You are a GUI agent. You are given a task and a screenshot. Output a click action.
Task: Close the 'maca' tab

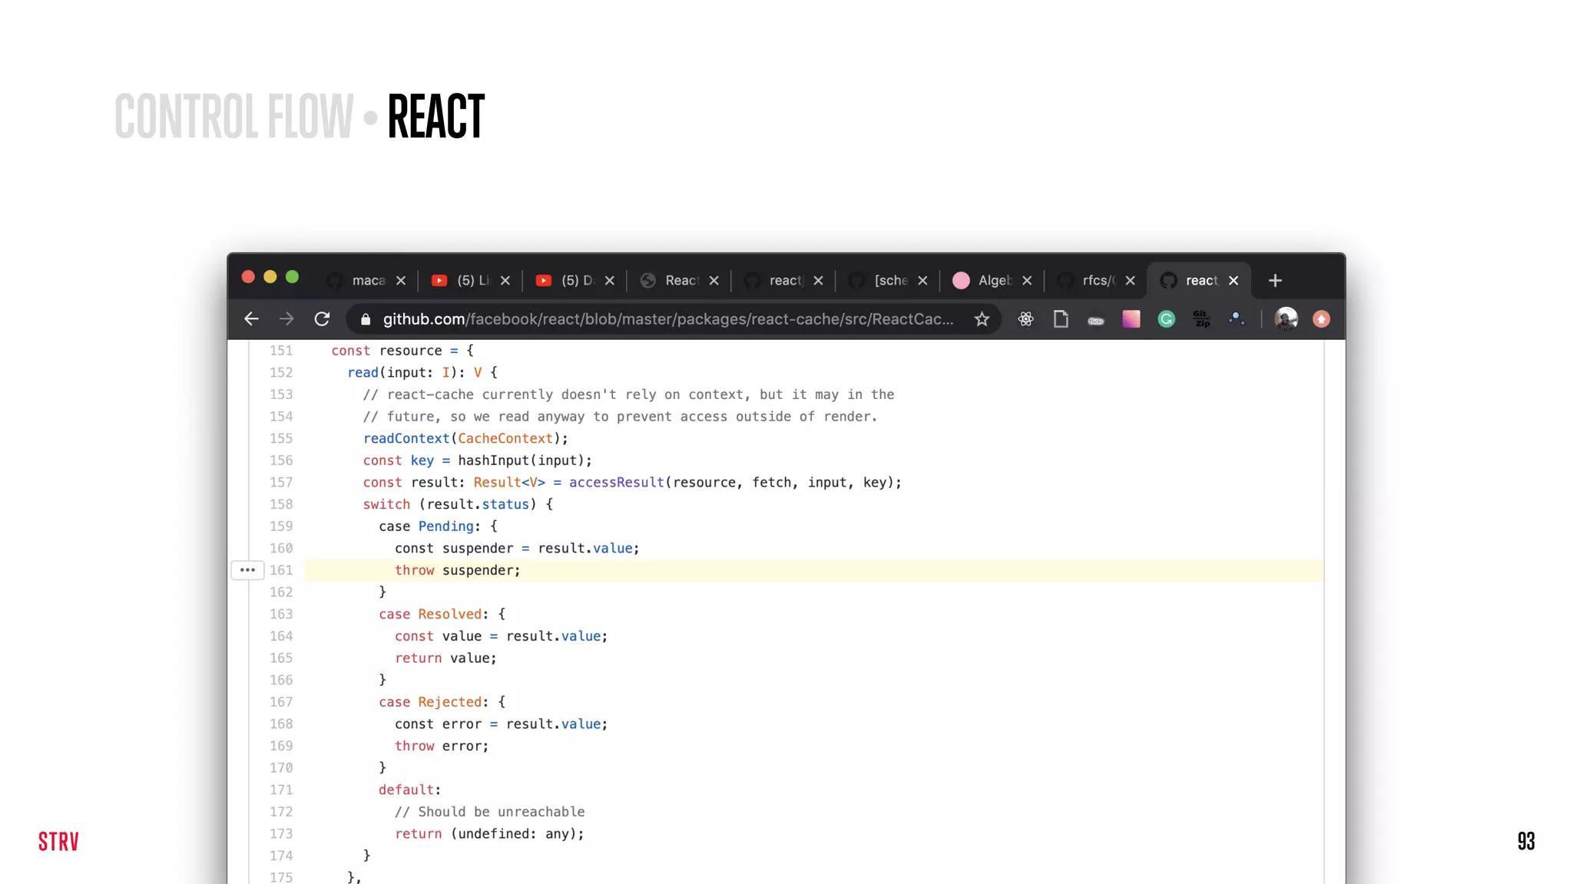(x=400, y=281)
